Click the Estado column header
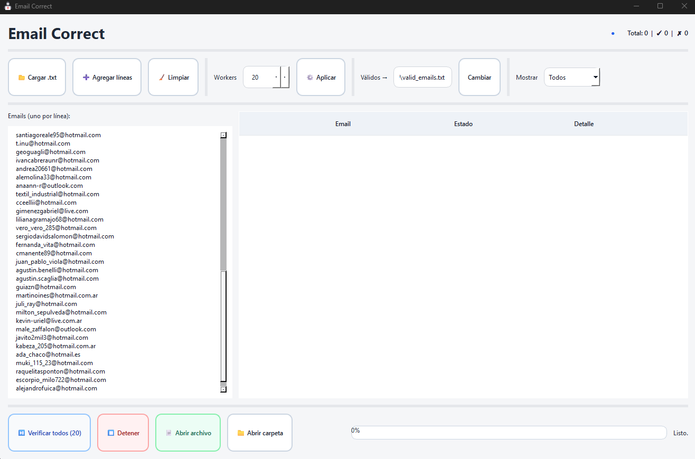This screenshot has width=695, height=459. (x=463, y=124)
